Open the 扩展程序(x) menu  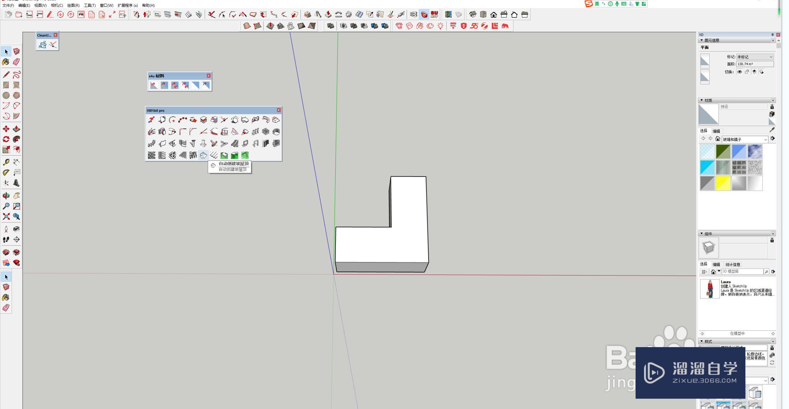click(128, 5)
